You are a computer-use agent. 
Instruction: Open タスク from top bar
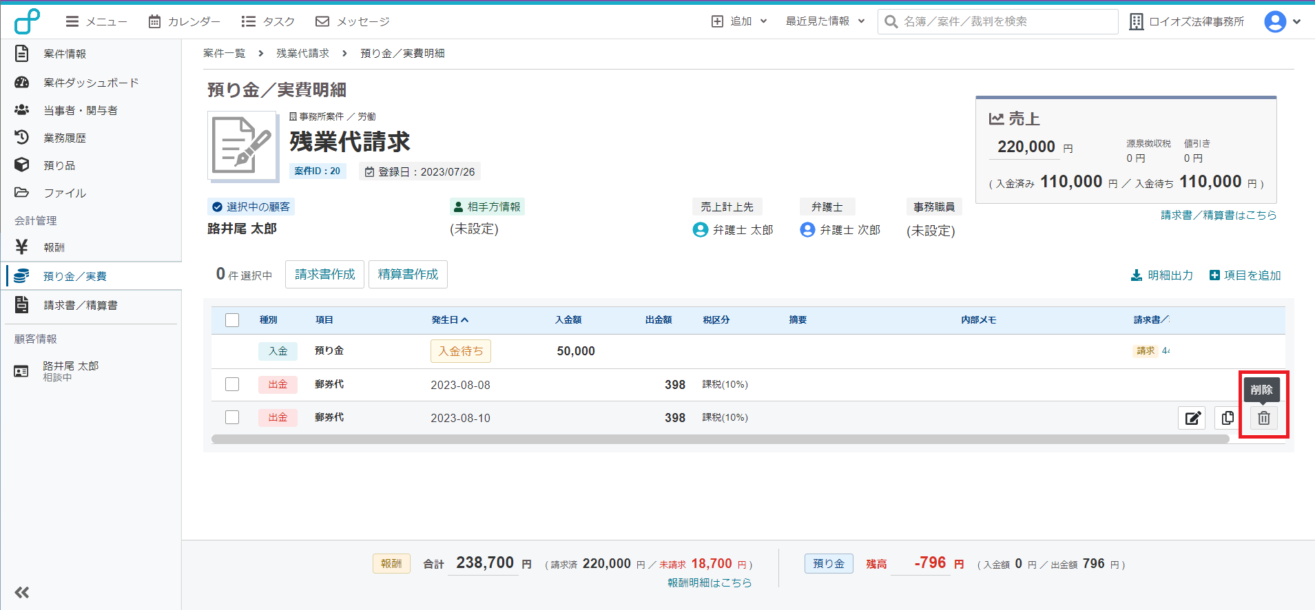[x=268, y=21]
